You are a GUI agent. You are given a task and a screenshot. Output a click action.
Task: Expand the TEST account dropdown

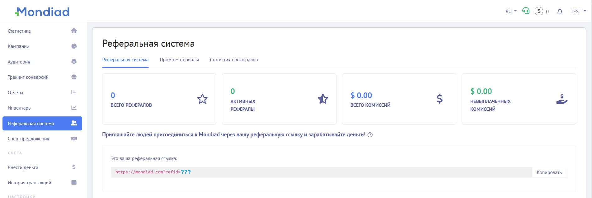(x=578, y=11)
